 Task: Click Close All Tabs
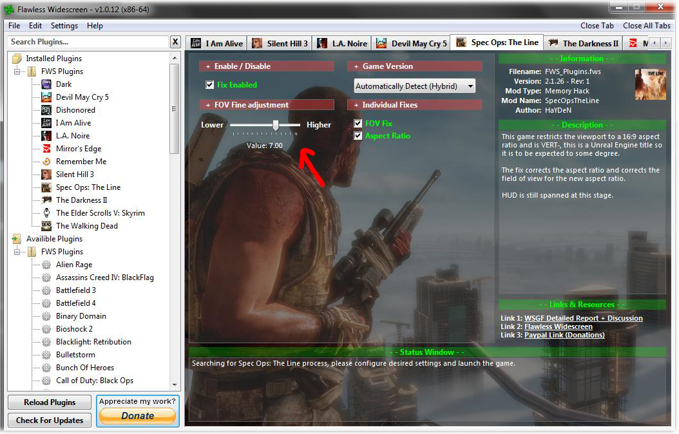[647, 26]
